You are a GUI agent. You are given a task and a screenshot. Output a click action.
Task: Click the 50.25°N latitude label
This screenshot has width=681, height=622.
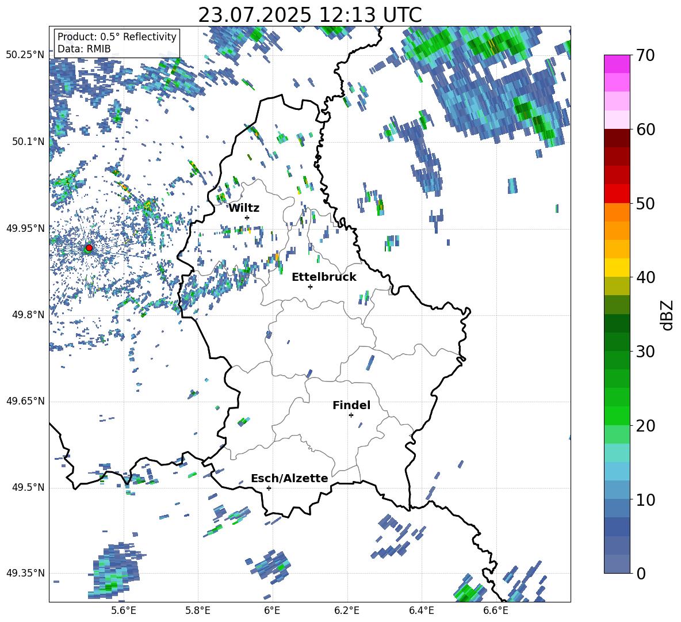[26, 55]
